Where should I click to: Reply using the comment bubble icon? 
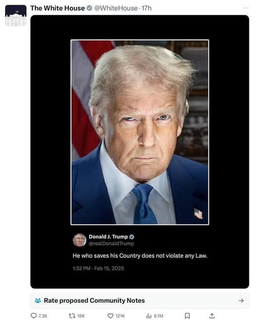(x=33, y=315)
